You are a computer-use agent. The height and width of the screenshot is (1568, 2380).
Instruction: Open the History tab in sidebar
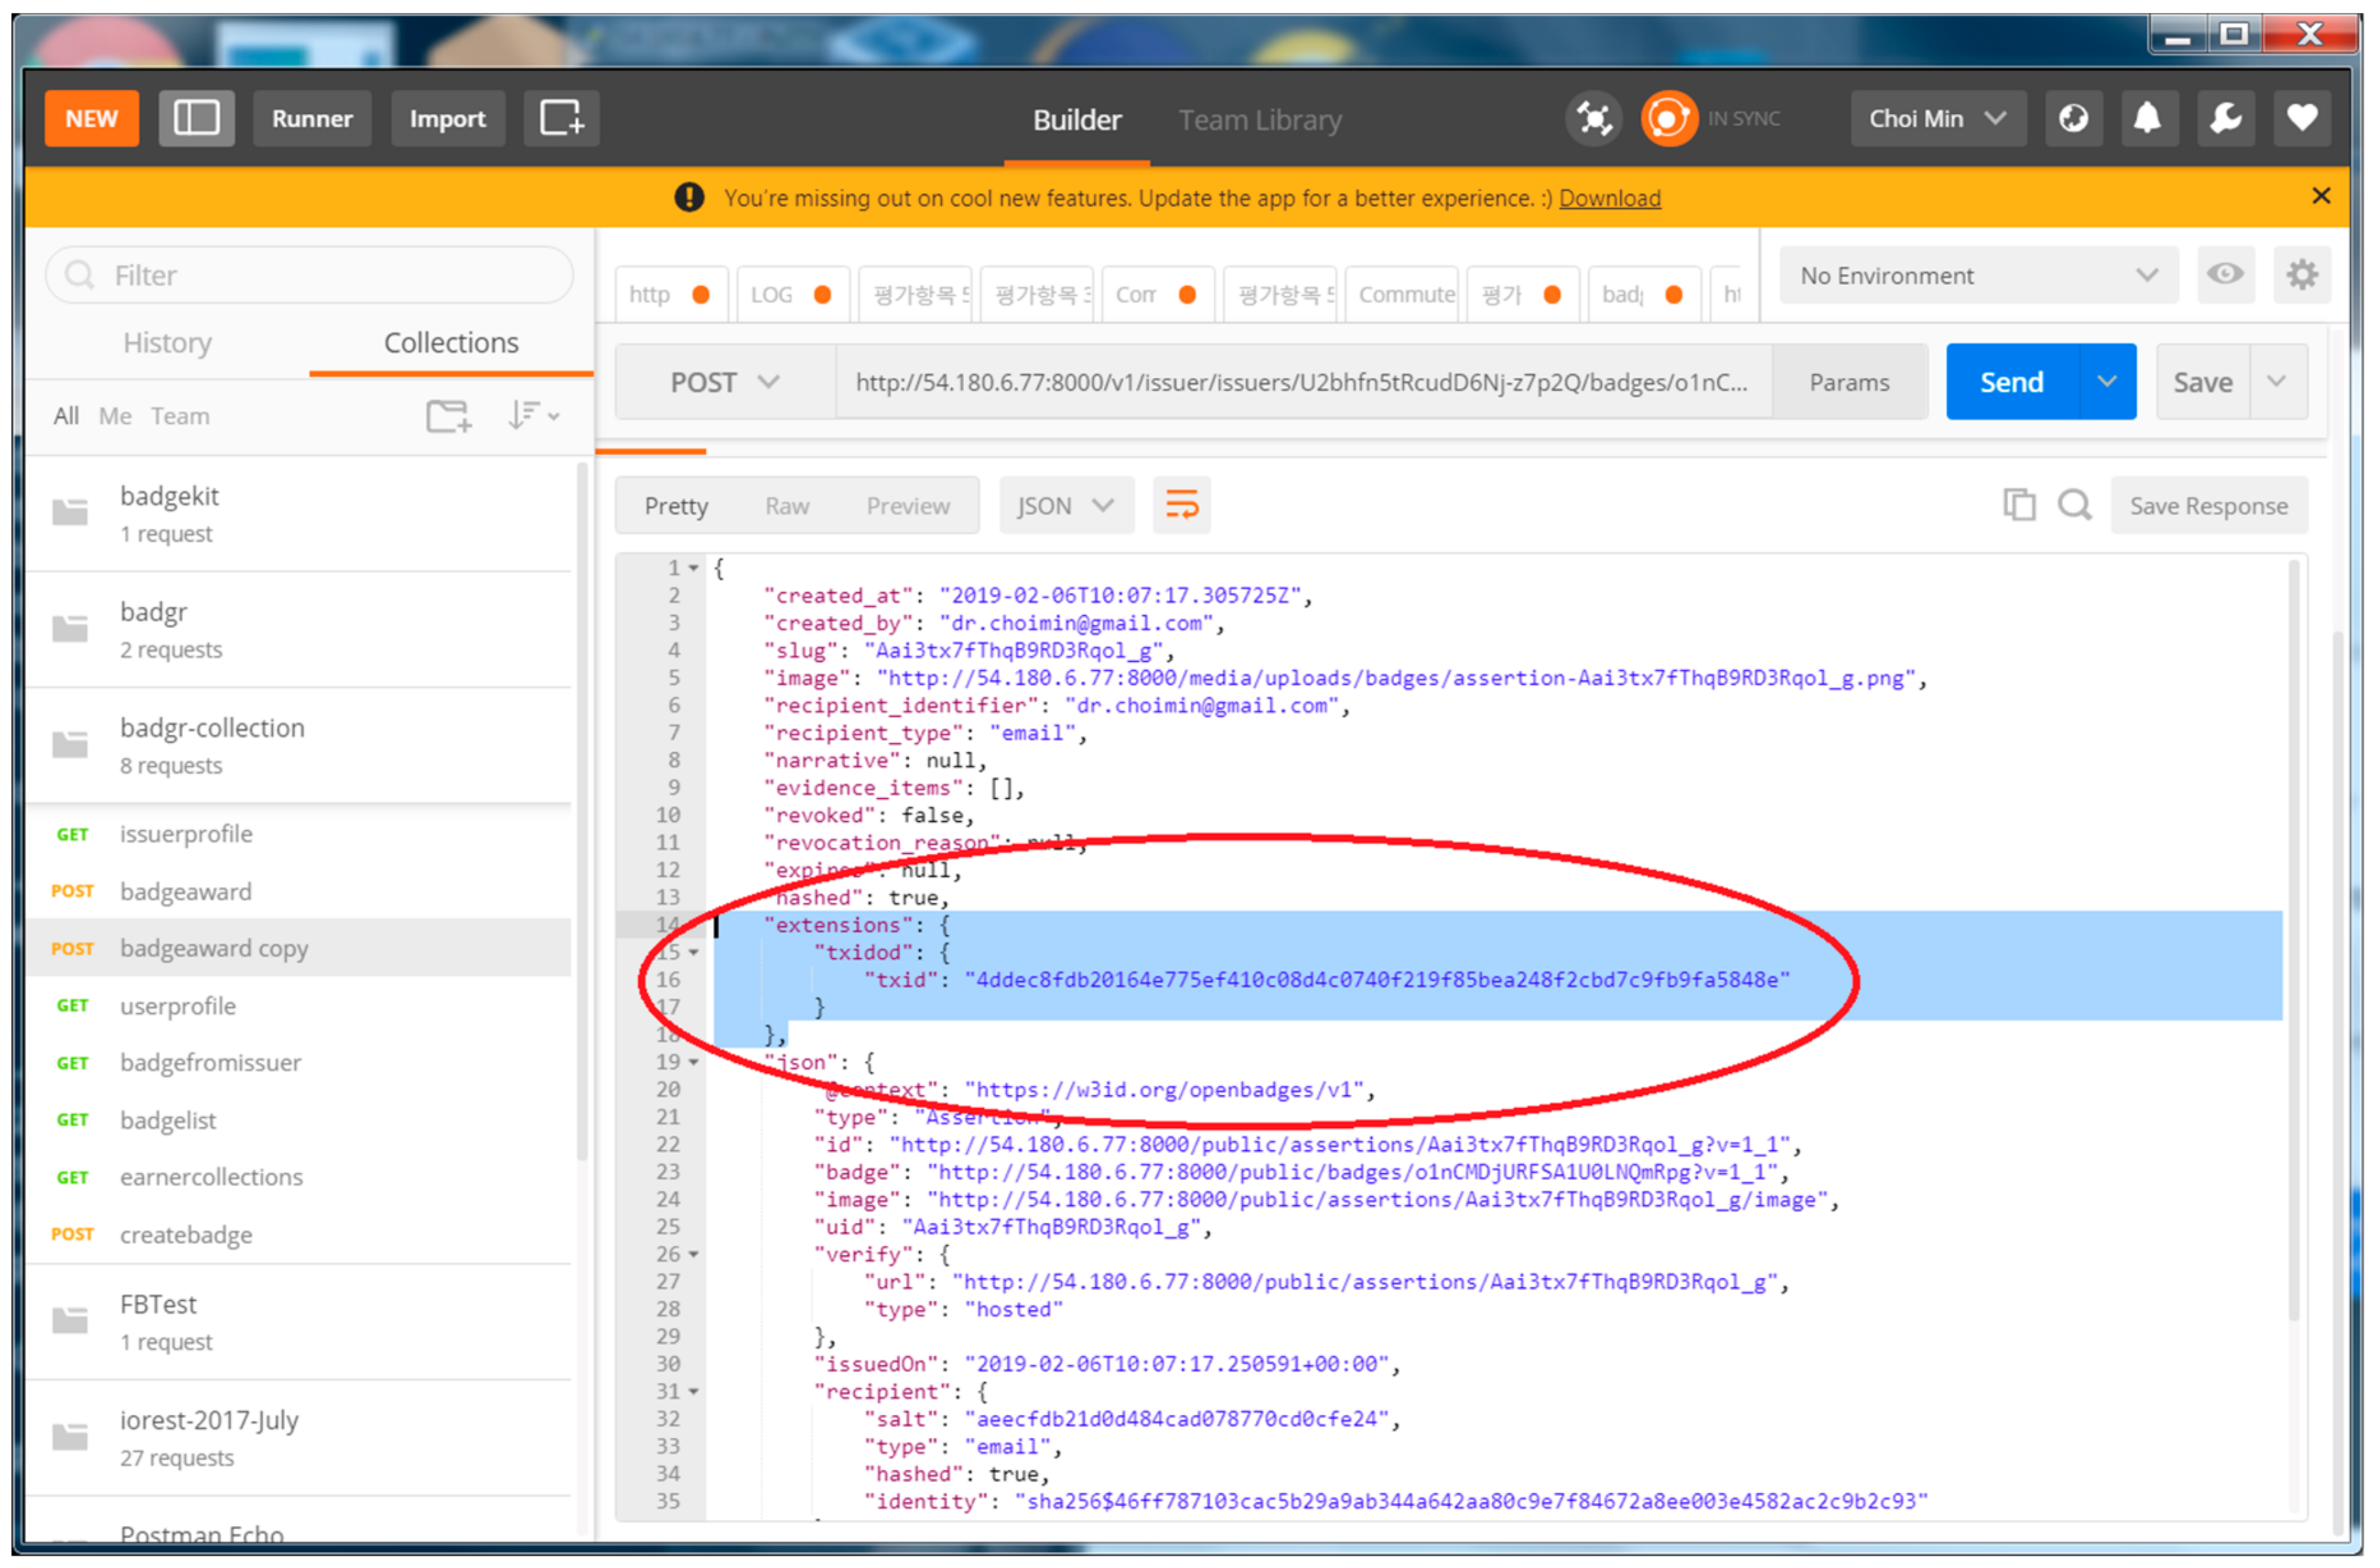click(167, 343)
